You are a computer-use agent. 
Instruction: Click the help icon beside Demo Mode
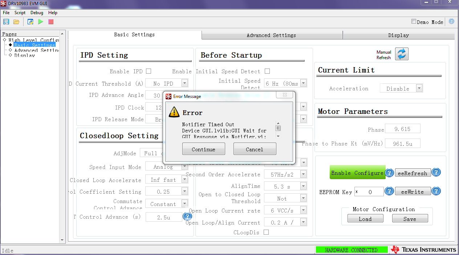click(451, 21)
